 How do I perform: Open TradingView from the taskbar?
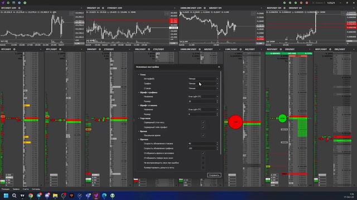point(22,196)
